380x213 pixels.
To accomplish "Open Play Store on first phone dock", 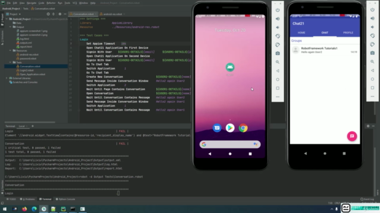I will (230, 128).
